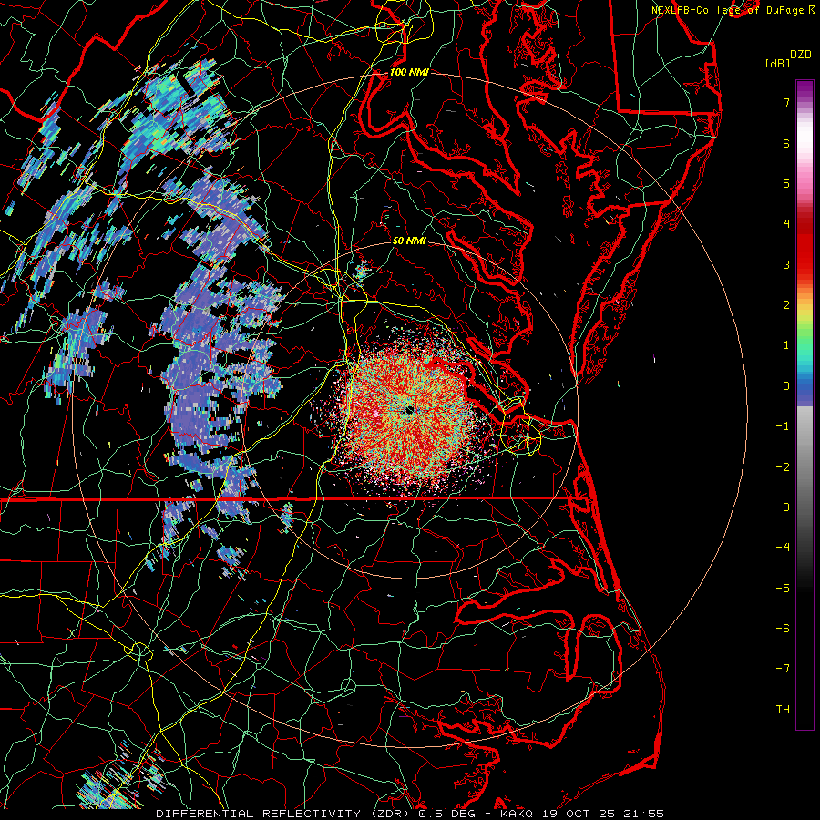The width and height of the screenshot is (820, 820).
Task: Click the 4 dB scale value
Action: click(786, 224)
